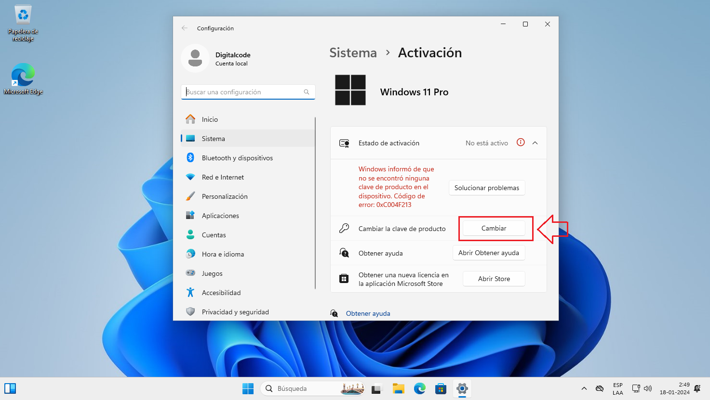Open the Windows Start button

click(248, 388)
